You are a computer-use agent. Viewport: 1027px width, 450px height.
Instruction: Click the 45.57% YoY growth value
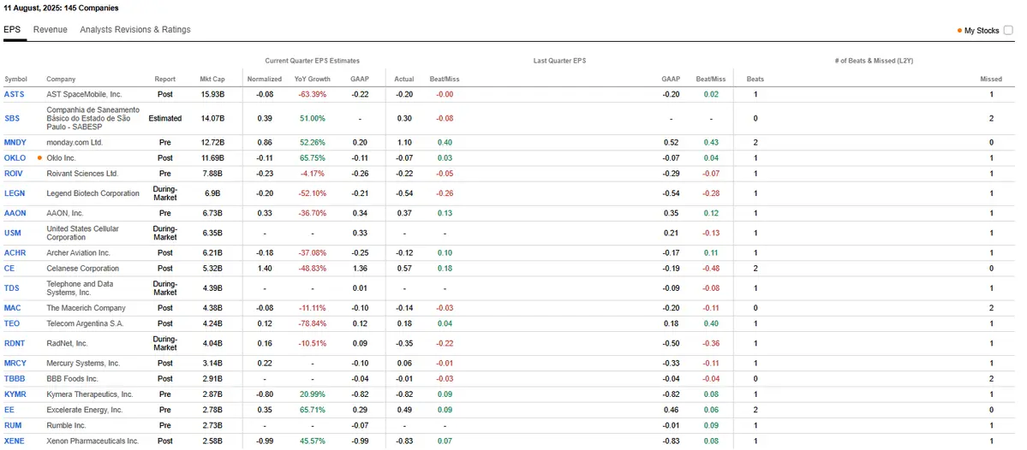(313, 441)
